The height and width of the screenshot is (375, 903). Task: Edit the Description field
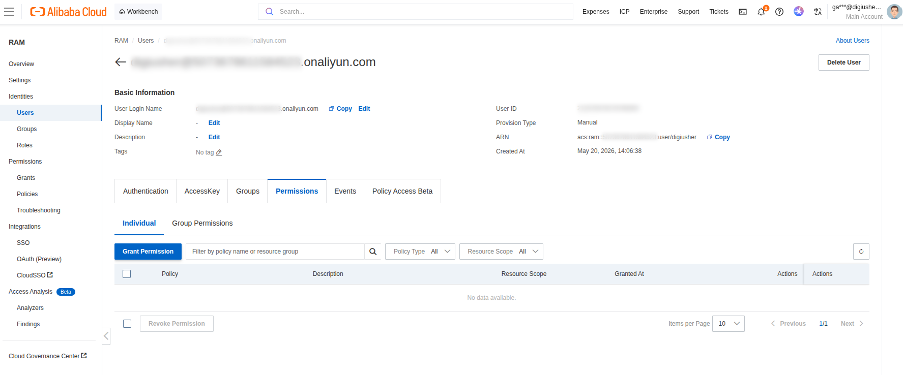click(214, 137)
